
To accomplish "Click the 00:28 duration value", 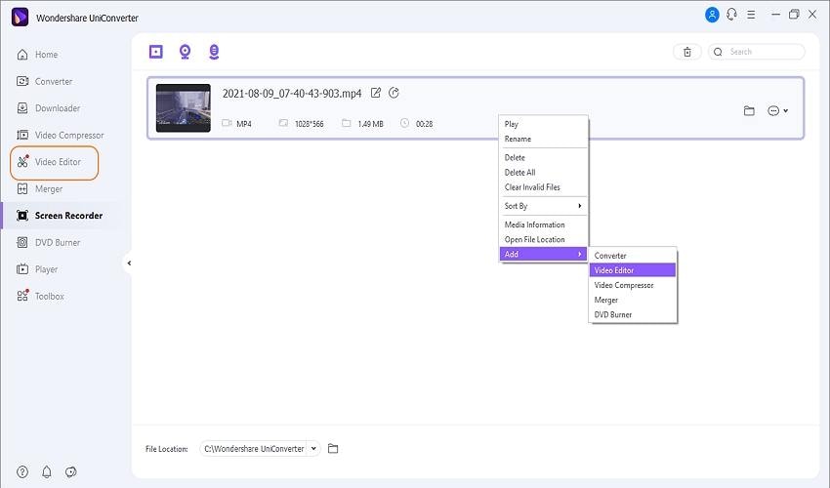I will point(424,124).
